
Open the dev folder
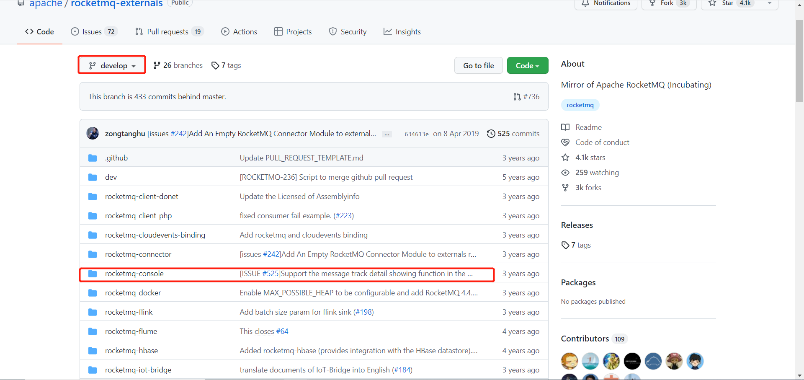coord(111,177)
